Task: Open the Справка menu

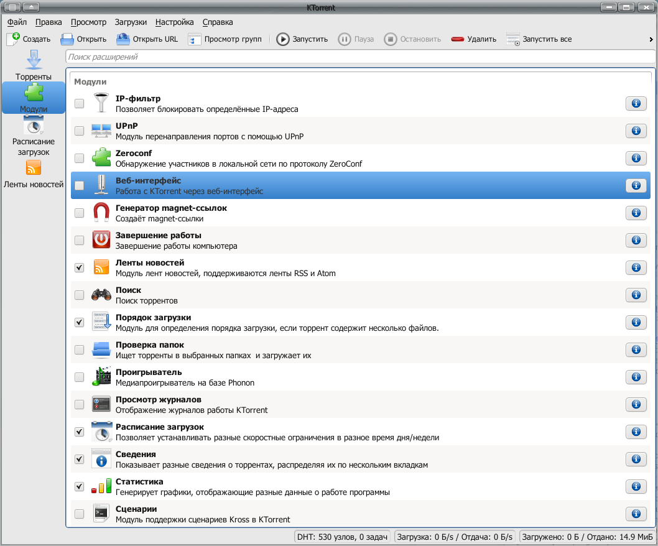Action: (218, 22)
